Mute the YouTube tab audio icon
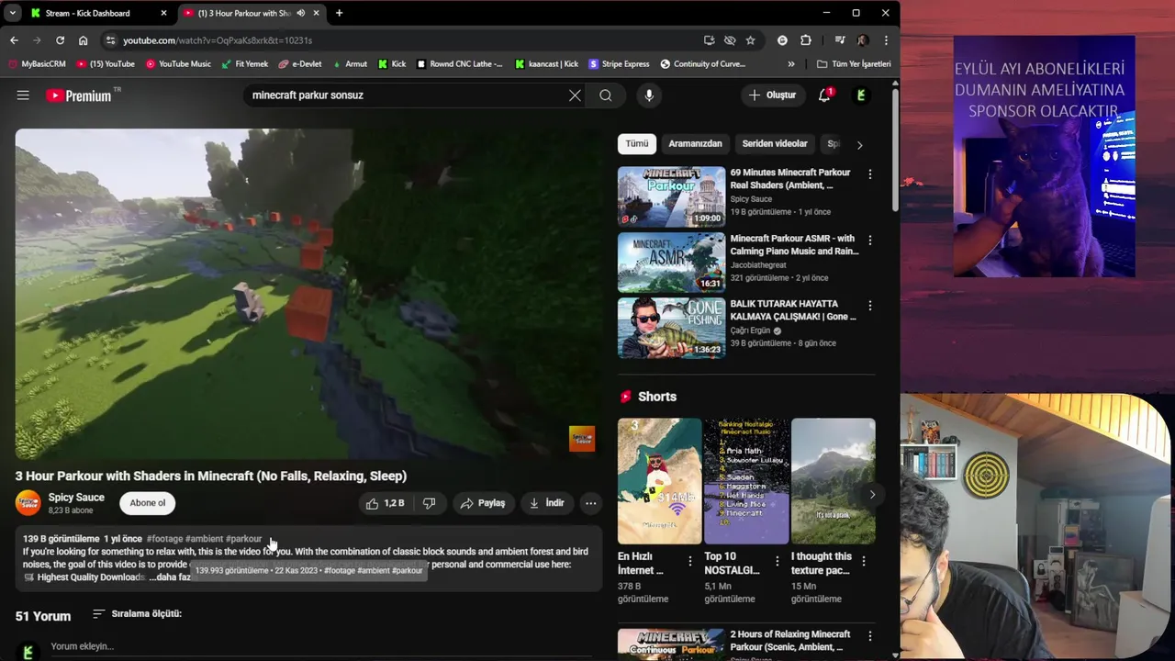Viewport: 1175px width, 661px height. tap(300, 13)
